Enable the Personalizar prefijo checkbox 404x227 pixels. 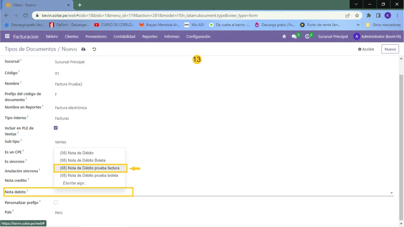pyautogui.click(x=56, y=202)
